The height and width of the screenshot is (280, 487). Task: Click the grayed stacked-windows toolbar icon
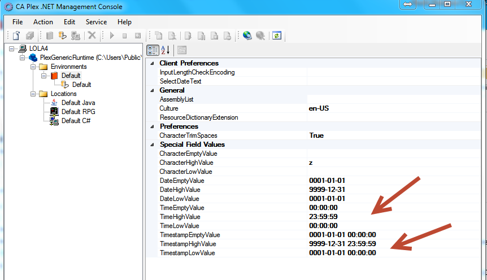pyautogui.click(x=30, y=36)
